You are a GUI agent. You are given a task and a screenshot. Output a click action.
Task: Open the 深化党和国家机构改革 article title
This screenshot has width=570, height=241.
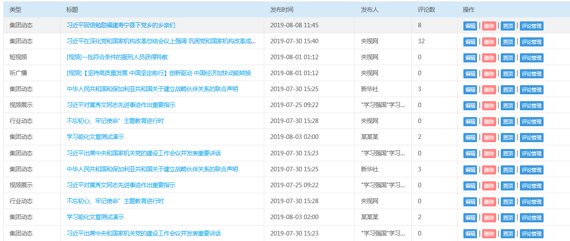point(161,41)
